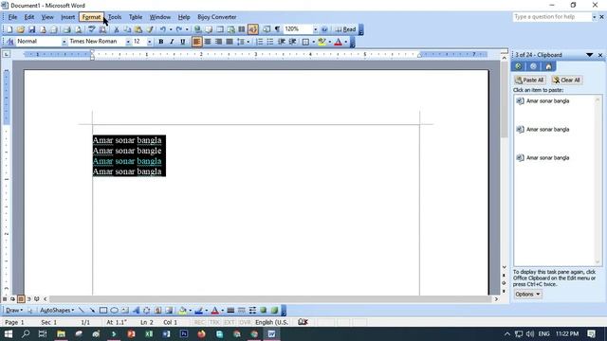Expand the Font Color dropdown arrow
Image resolution: width=607 pixels, height=341 pixels.
[x=345, y=42]
